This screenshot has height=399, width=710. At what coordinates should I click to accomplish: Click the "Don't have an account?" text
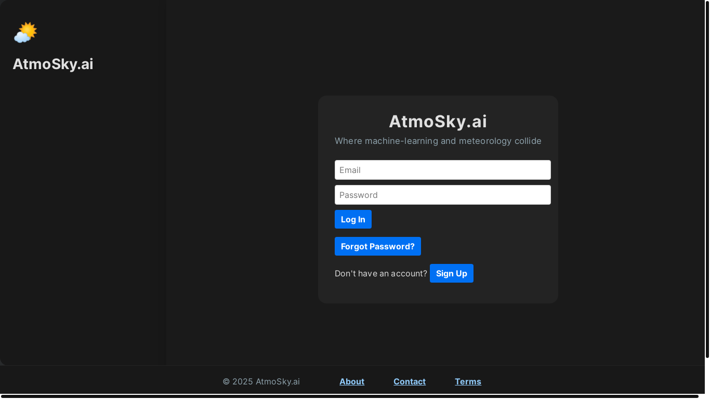[x=381, y=273]
